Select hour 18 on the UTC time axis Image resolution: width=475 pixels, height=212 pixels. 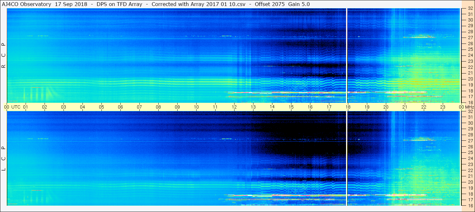[348, 107]
